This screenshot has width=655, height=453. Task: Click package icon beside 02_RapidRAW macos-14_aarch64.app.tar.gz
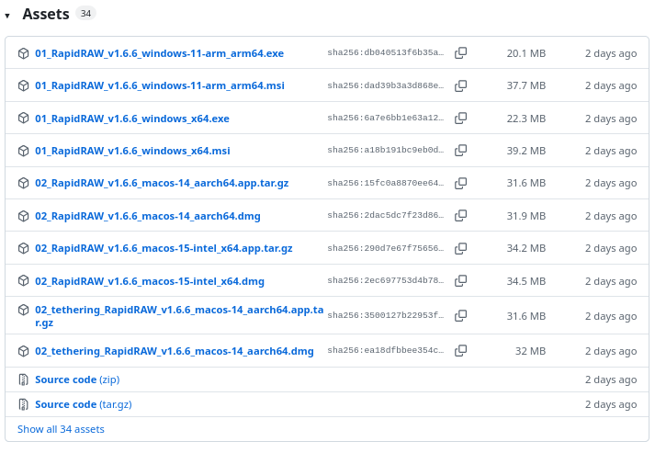point(23,183)
